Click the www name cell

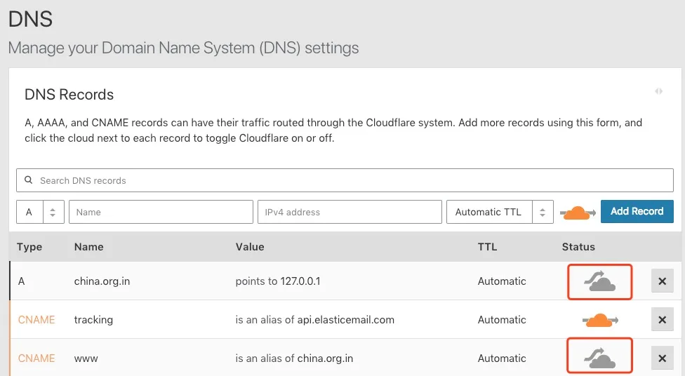coord(86,358)
